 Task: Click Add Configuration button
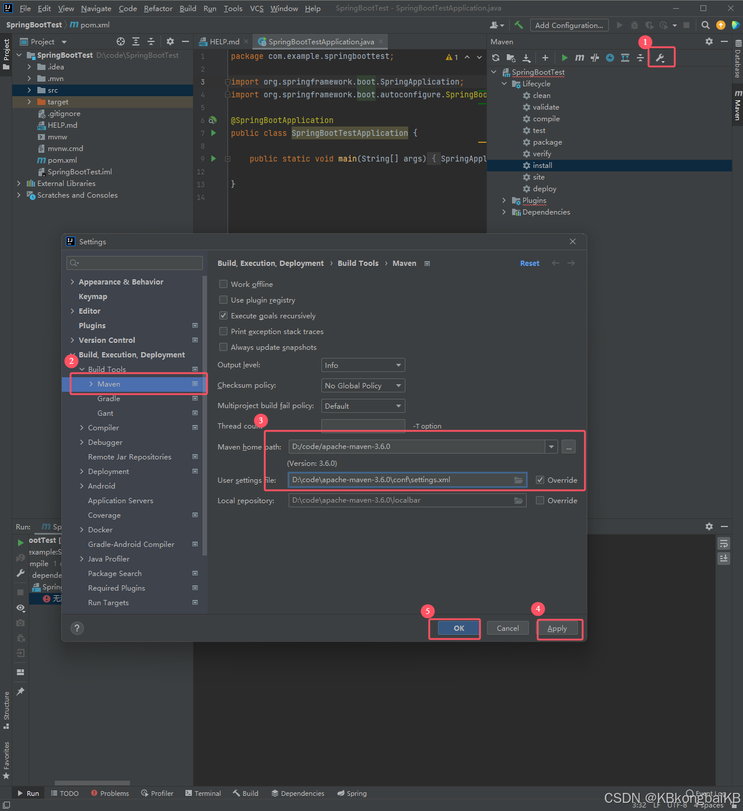pos(569,25)
